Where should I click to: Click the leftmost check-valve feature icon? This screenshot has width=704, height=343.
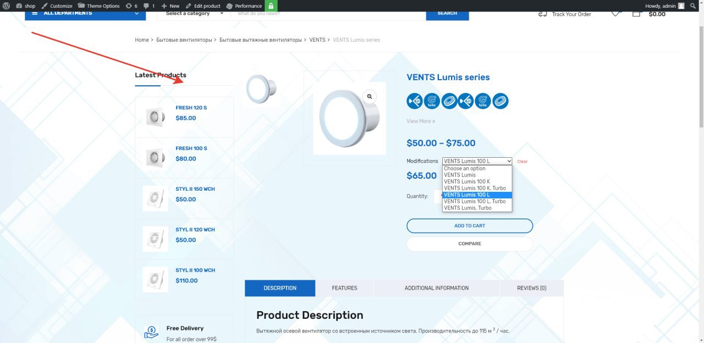pyautogui.click(x=415, y=101)
